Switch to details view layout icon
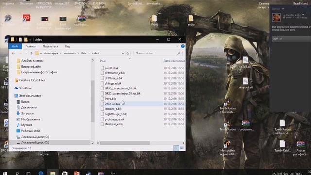 point(176,148)
